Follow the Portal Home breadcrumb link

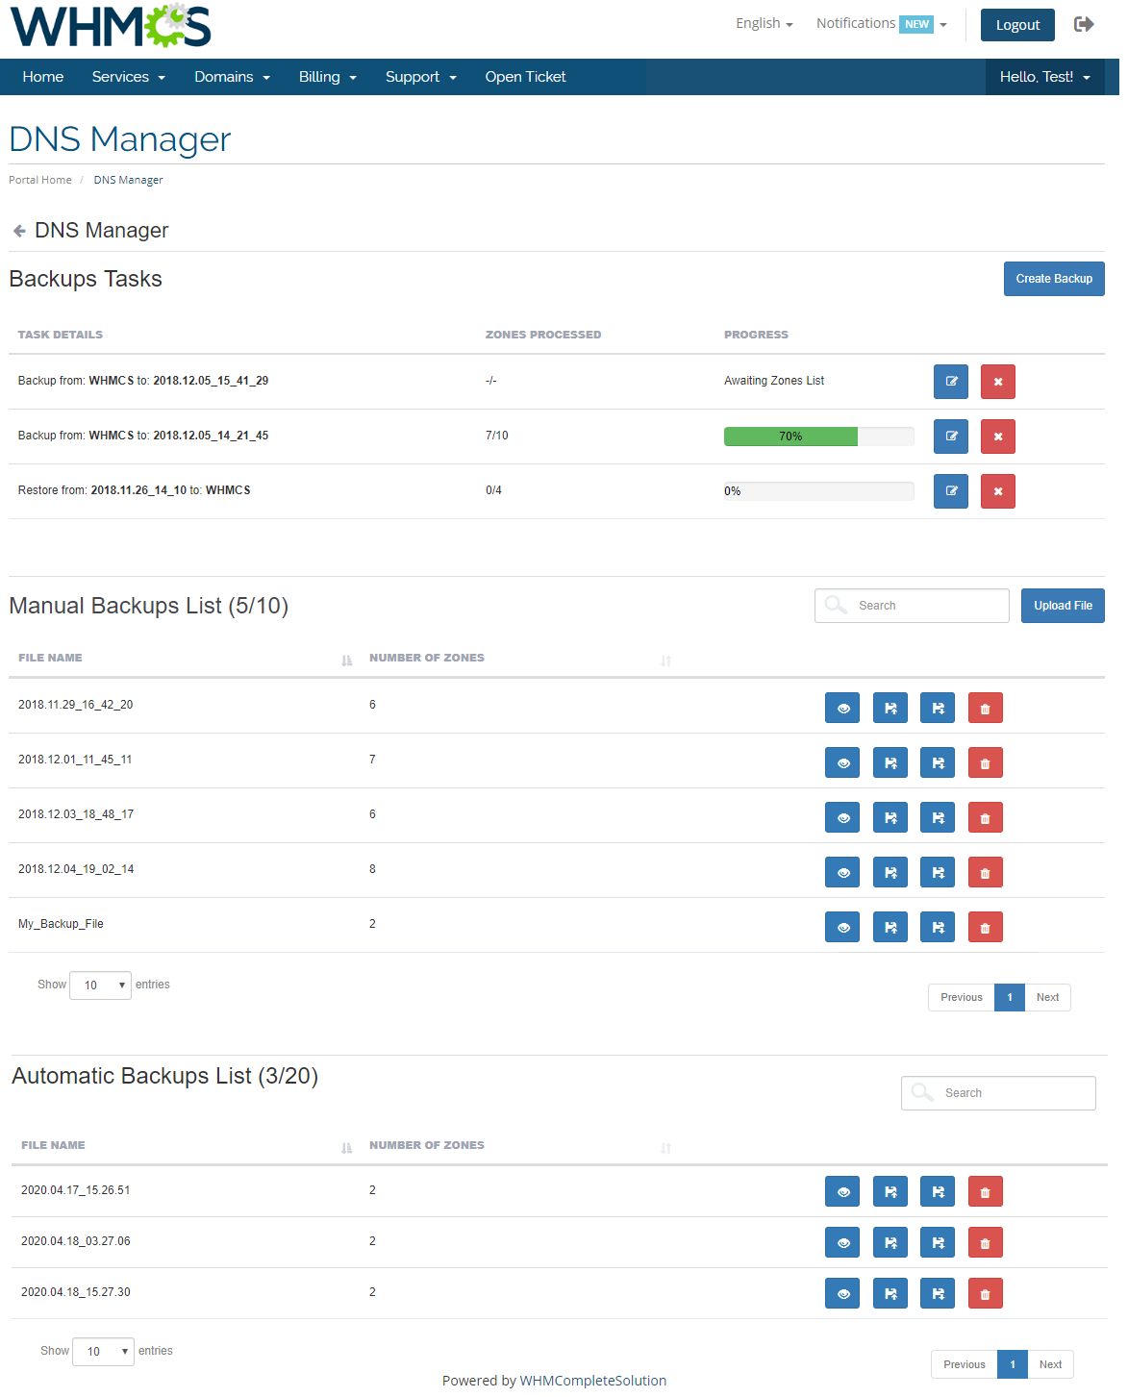click(x=39, y=179)
